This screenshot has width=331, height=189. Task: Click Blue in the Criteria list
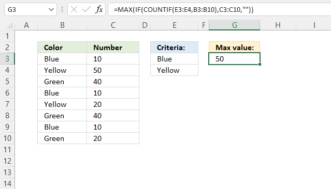175,59
